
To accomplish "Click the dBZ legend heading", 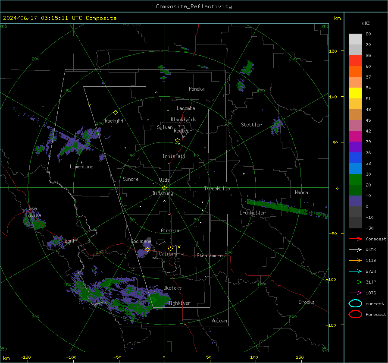I will pyautogui.click(x=366, y=23).
